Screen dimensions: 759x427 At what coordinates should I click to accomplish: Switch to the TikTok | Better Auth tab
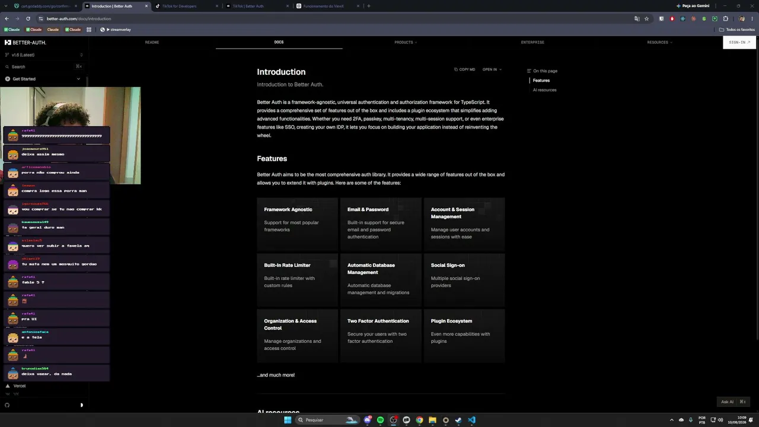(256, 6)
